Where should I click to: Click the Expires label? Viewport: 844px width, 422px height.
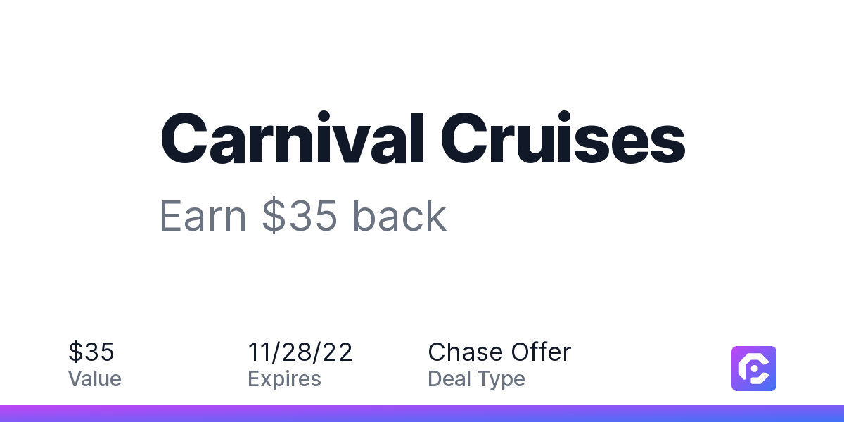284,379
